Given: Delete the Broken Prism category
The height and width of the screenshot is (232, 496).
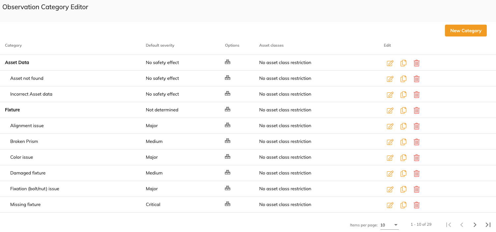Looking at the screenshot, I should pyautogui.click(x=416, y=142).
